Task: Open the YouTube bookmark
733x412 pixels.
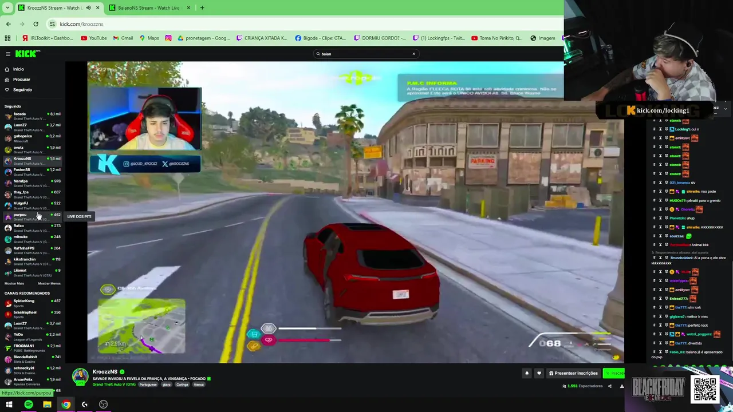Action: [x=94, y=38]
